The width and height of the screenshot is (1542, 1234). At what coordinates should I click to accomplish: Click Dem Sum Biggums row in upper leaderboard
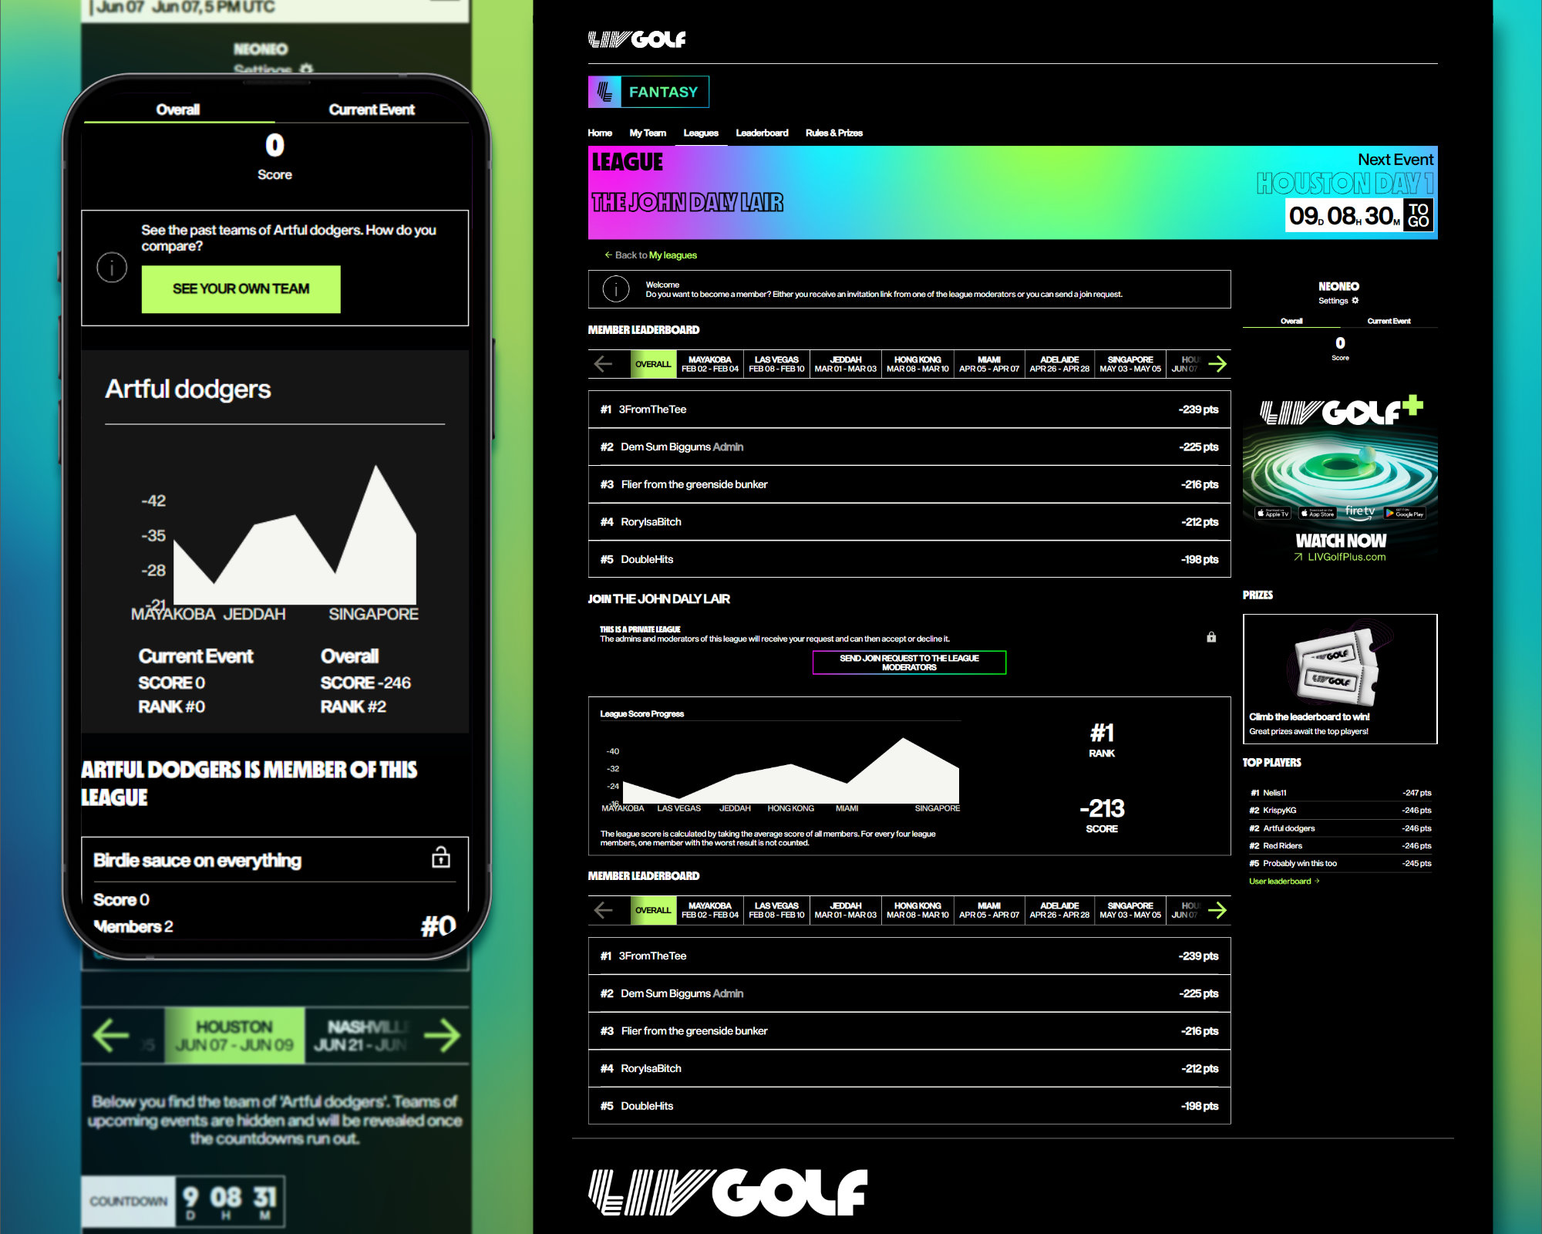(x=909, y=447)
